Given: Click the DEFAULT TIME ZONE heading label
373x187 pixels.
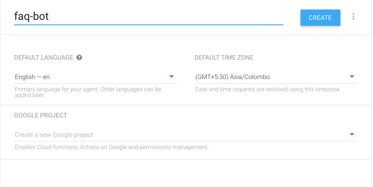Looking at the screenshot, I should 224,58.
